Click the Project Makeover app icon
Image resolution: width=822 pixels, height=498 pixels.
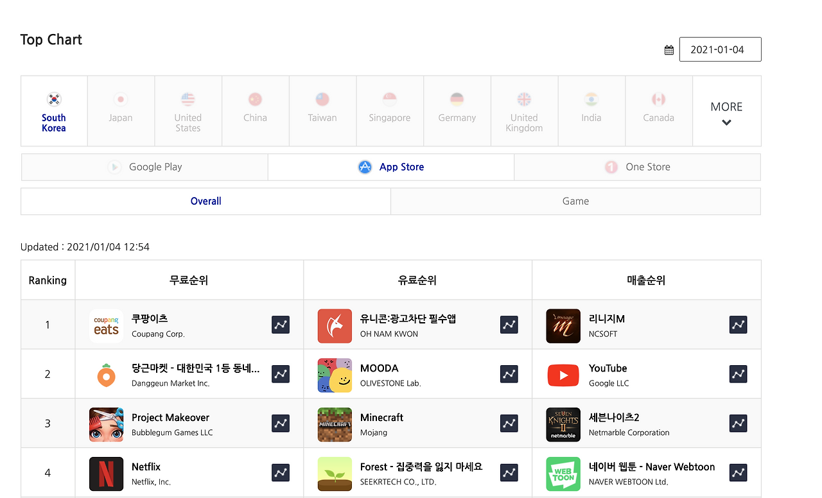106,423
